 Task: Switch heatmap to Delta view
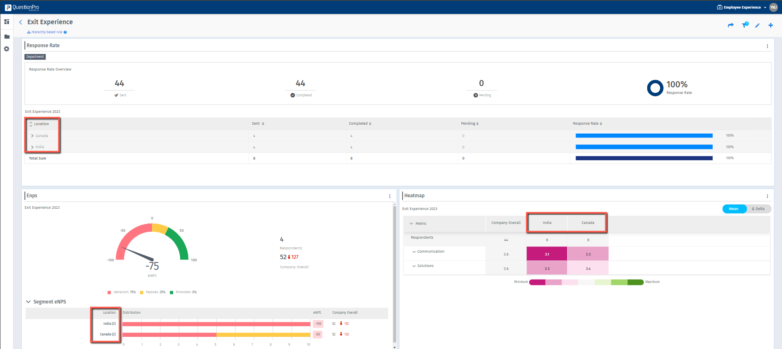click(758, 209)
